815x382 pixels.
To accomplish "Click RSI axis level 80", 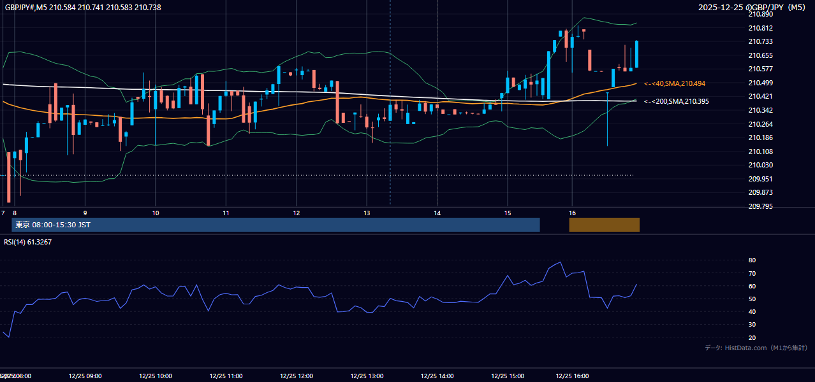I will pos(752,260).
